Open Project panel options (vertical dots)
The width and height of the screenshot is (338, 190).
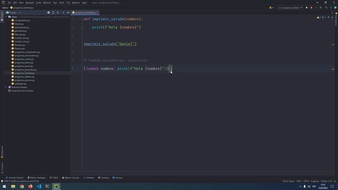63,13
